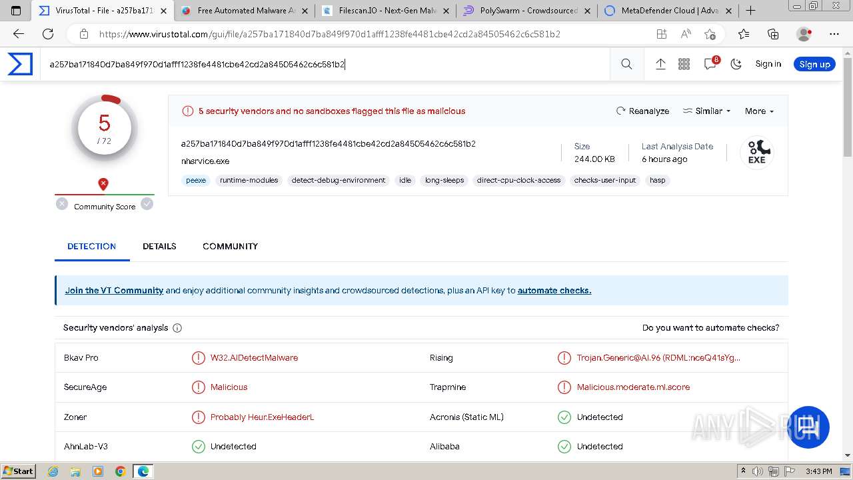Click the checks-user-input tag
The width and height of the screenshot is (853, 480).
click(605, 180)
